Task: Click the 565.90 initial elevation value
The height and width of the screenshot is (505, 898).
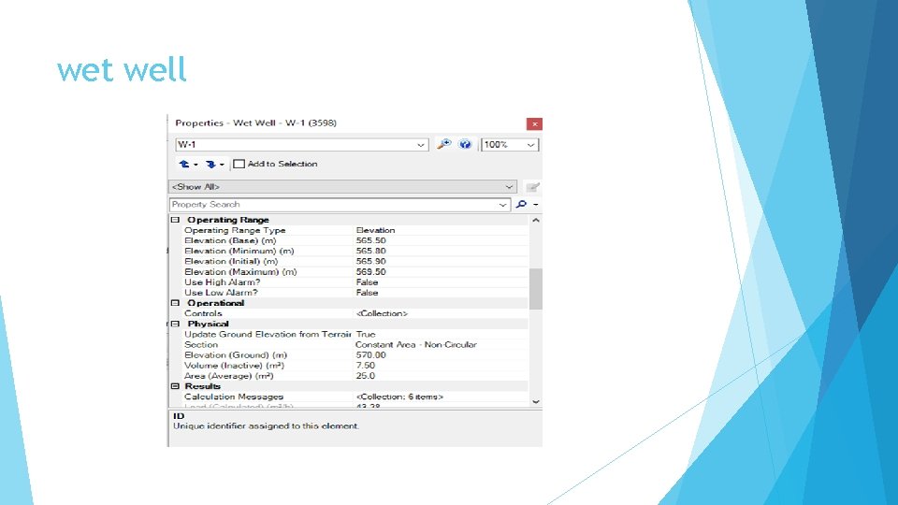Action: coord(371,261)
